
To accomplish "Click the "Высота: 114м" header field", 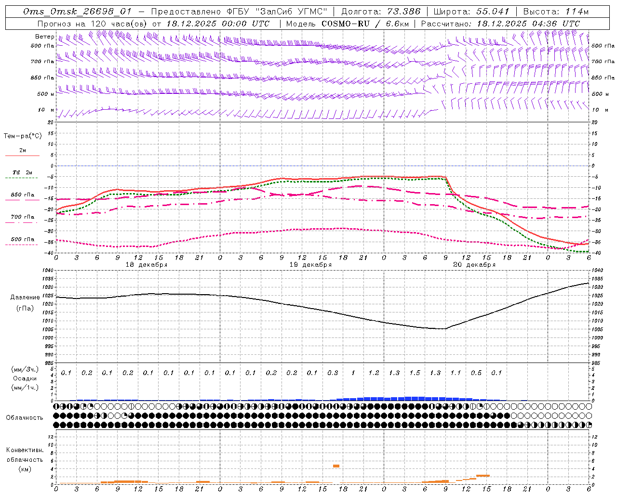I will 556,12.
